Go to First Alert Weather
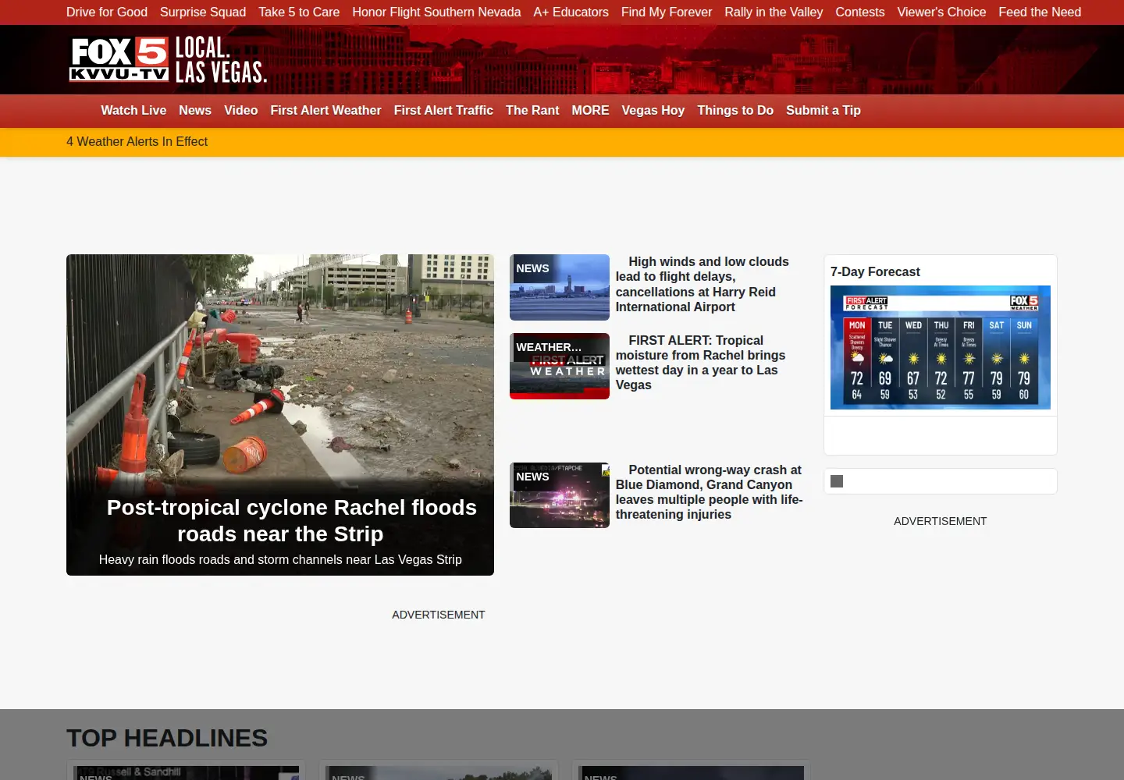Viewport: 1124px width, 780px height. tap(325, 111)
